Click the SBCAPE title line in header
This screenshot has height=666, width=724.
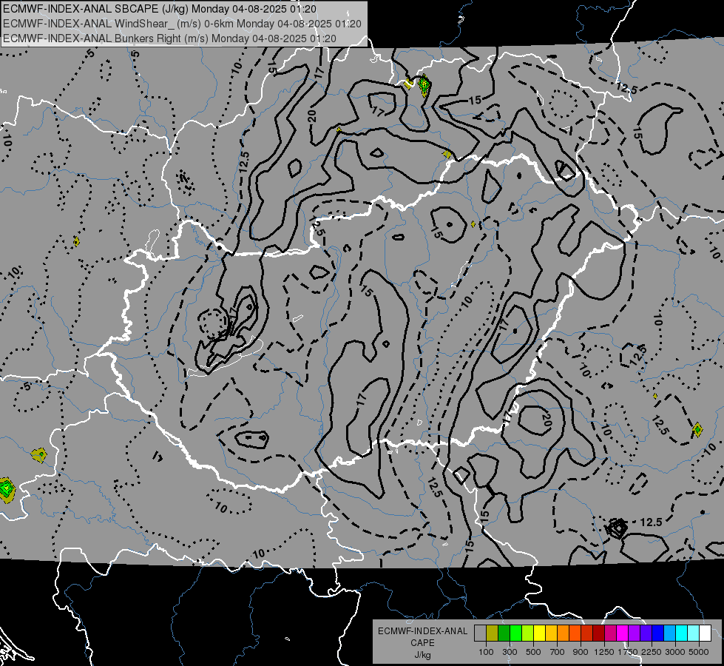[x=160, y=9]
